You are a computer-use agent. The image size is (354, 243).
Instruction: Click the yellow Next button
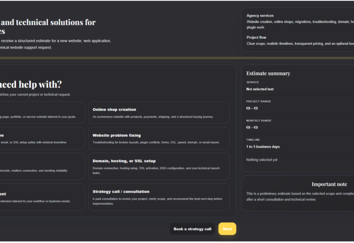[227, 229]
